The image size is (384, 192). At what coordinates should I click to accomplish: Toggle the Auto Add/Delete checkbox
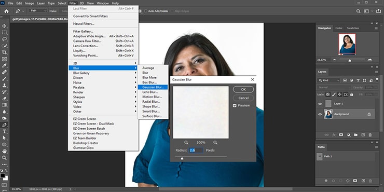146,11
